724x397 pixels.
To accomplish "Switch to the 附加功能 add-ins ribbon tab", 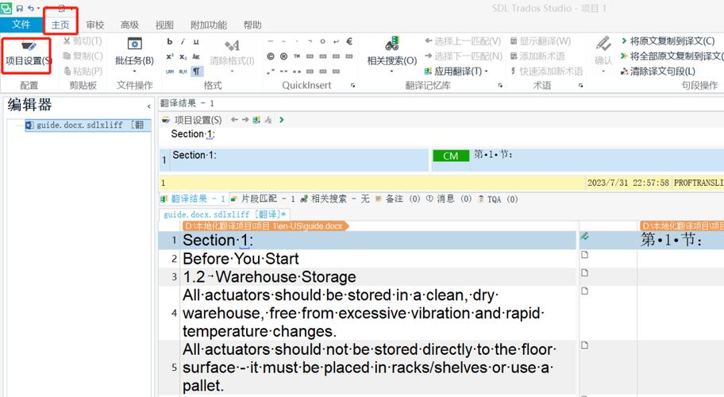I will 209,25.
